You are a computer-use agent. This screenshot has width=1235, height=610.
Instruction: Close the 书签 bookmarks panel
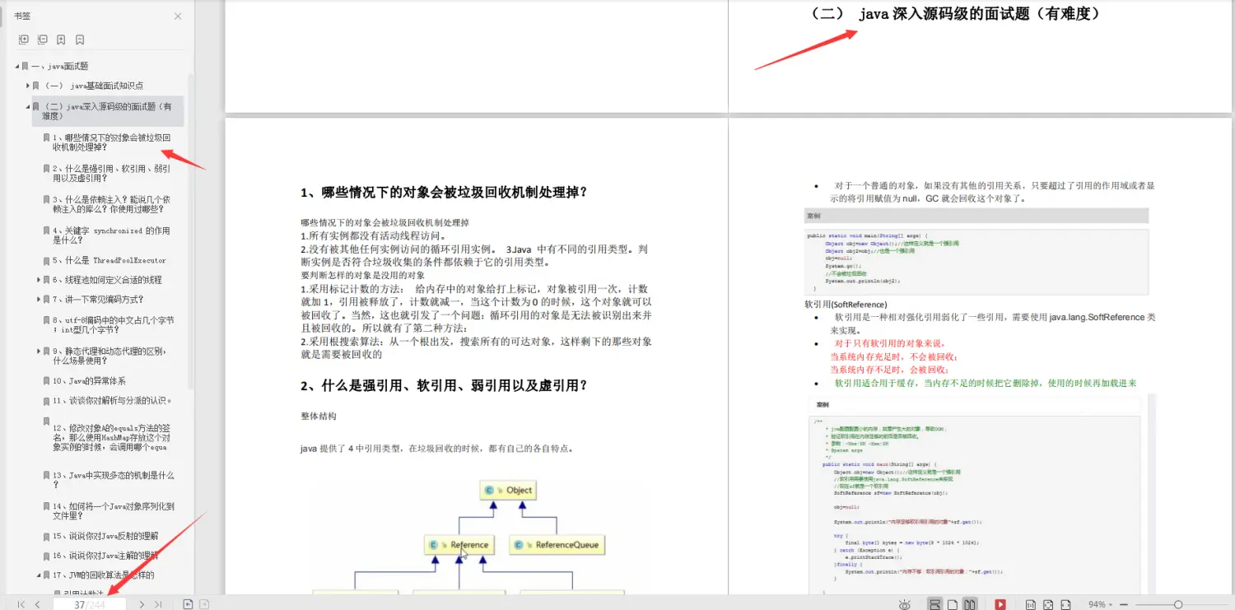pos(179,16)
